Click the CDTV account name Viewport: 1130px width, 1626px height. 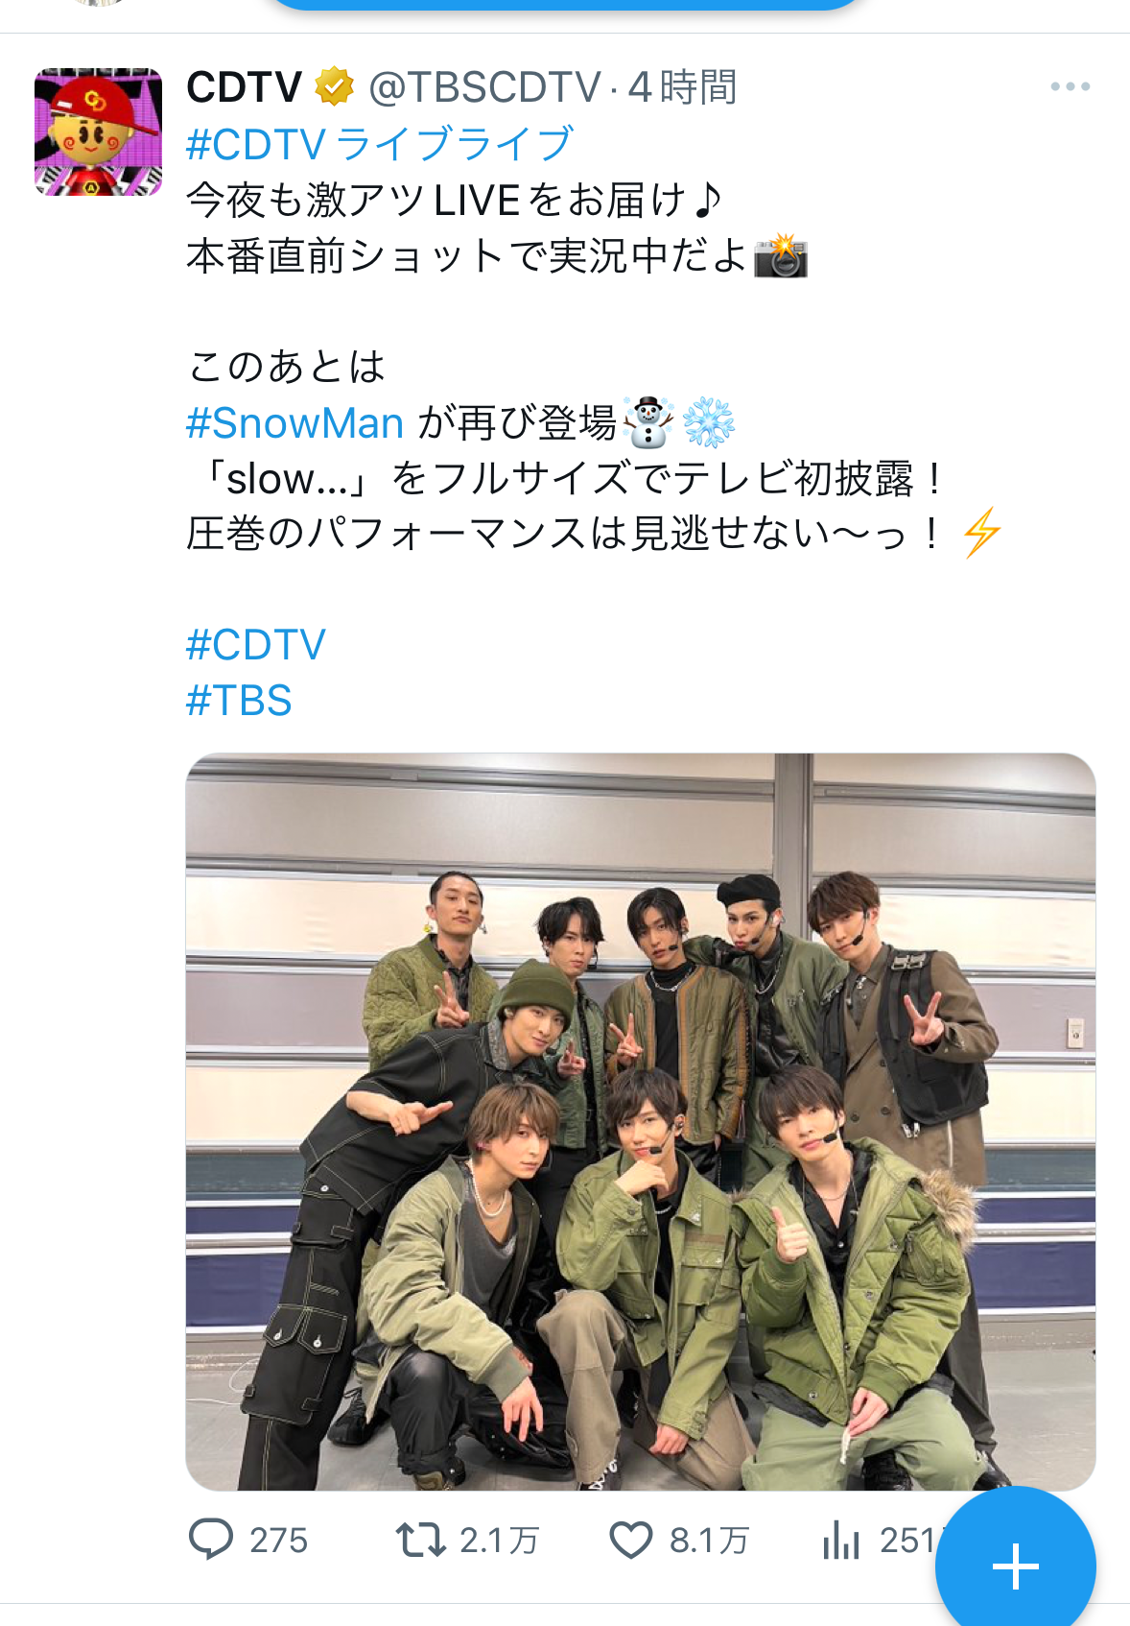click(245, 87)
